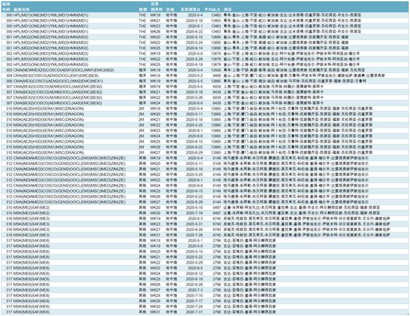Click date 2020-5-3 in route 316 row
410x316 pixels.
point(195,218)
